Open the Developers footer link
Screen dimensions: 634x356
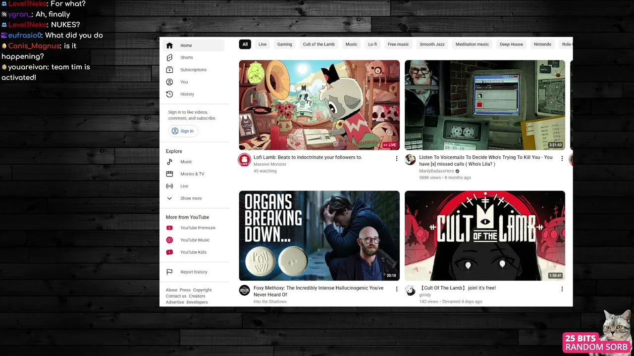197,302
